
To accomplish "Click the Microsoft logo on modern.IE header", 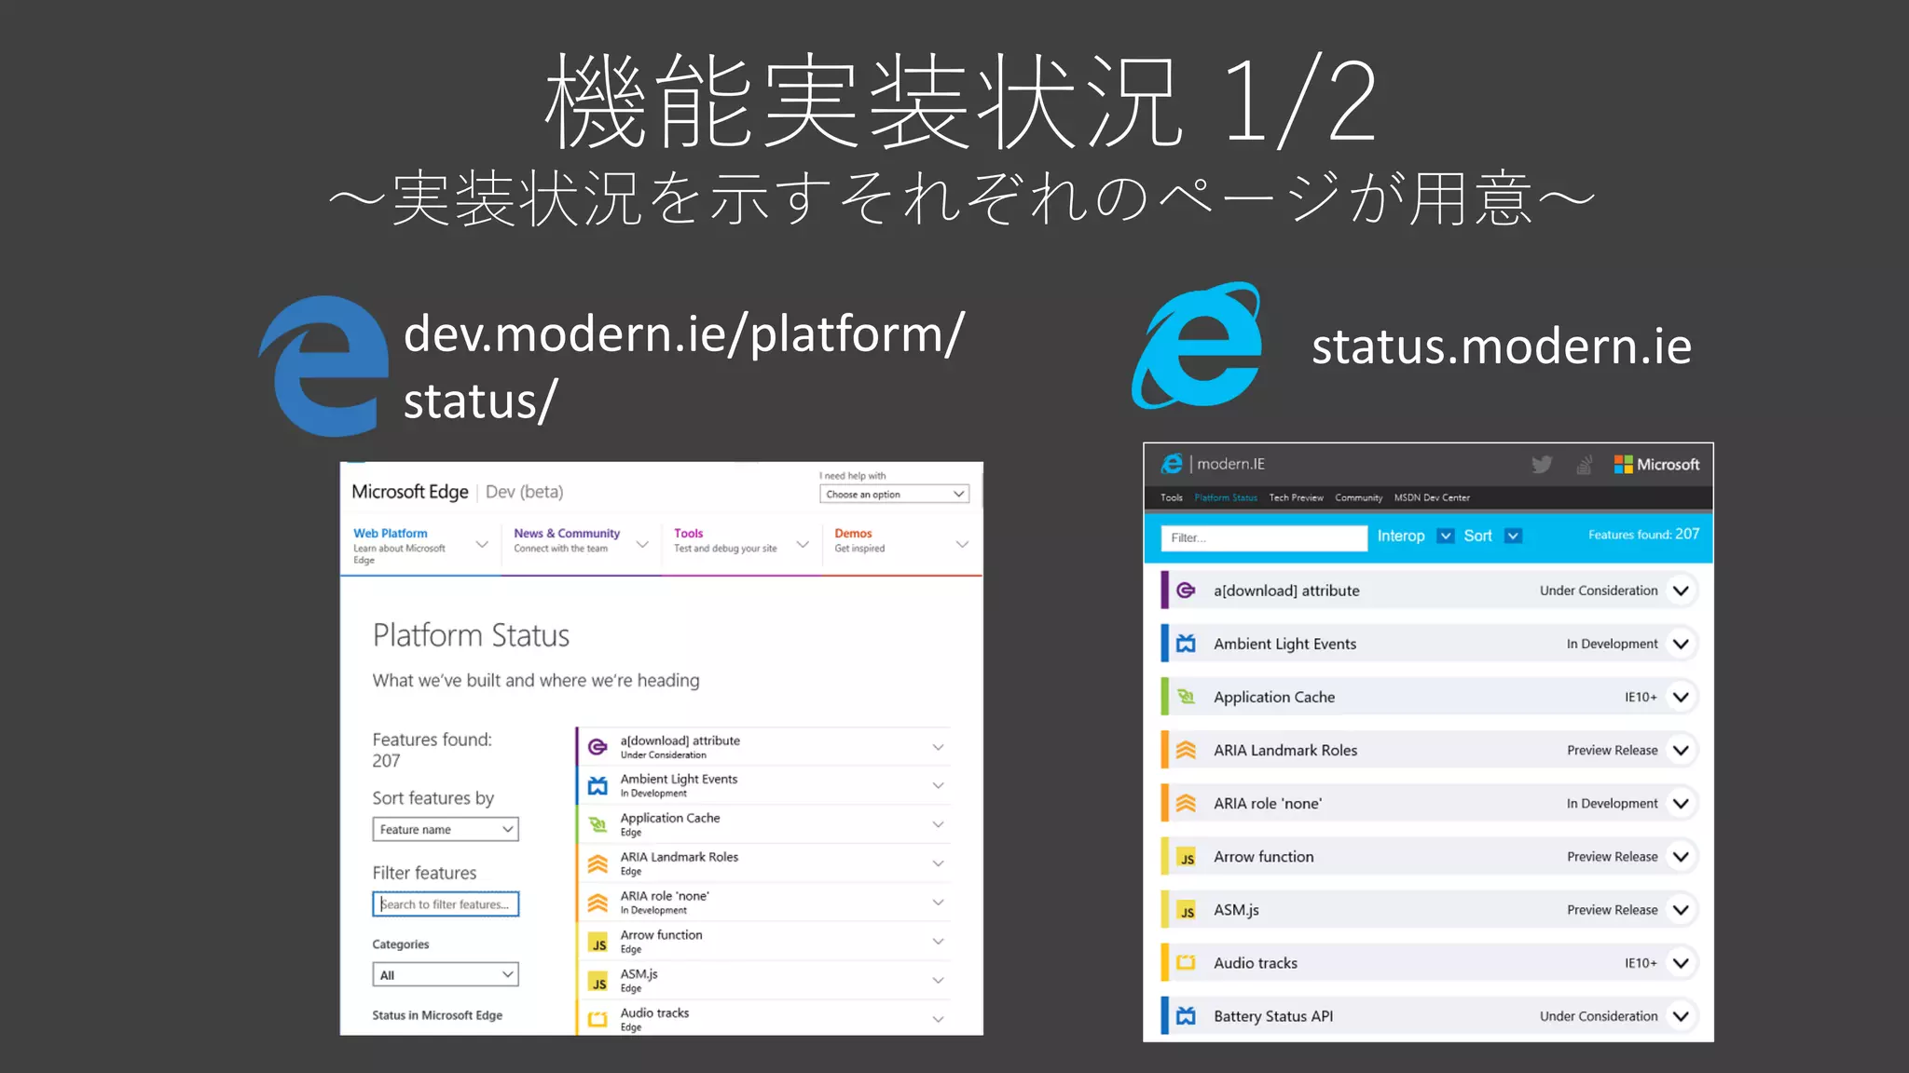I will pyautogui.click(x=1656, y=464).
